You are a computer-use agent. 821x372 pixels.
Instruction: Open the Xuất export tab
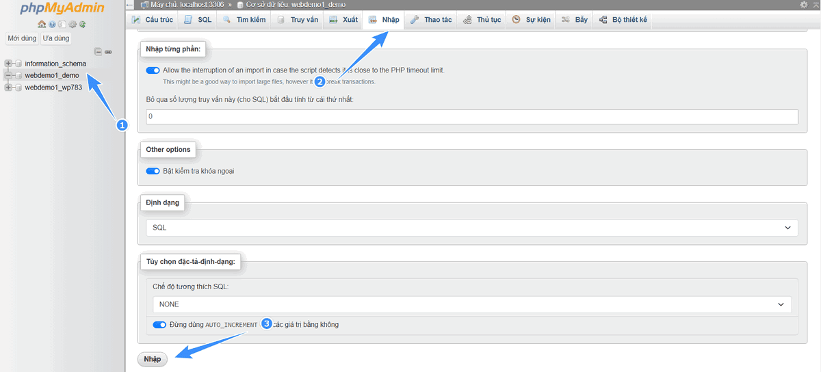pos(344,20)
